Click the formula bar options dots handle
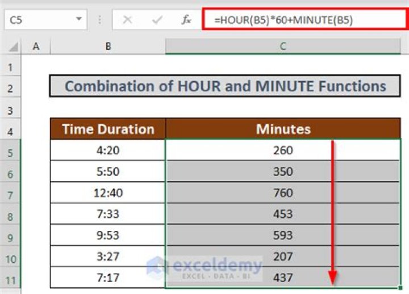This screenshot has width=409, height=294. pyautogui.click(x=100, y=20)
